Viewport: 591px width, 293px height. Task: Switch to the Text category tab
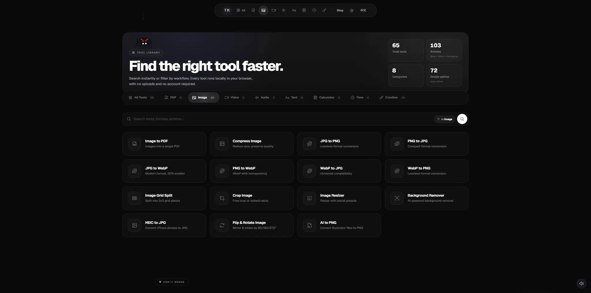coord(294,97)
